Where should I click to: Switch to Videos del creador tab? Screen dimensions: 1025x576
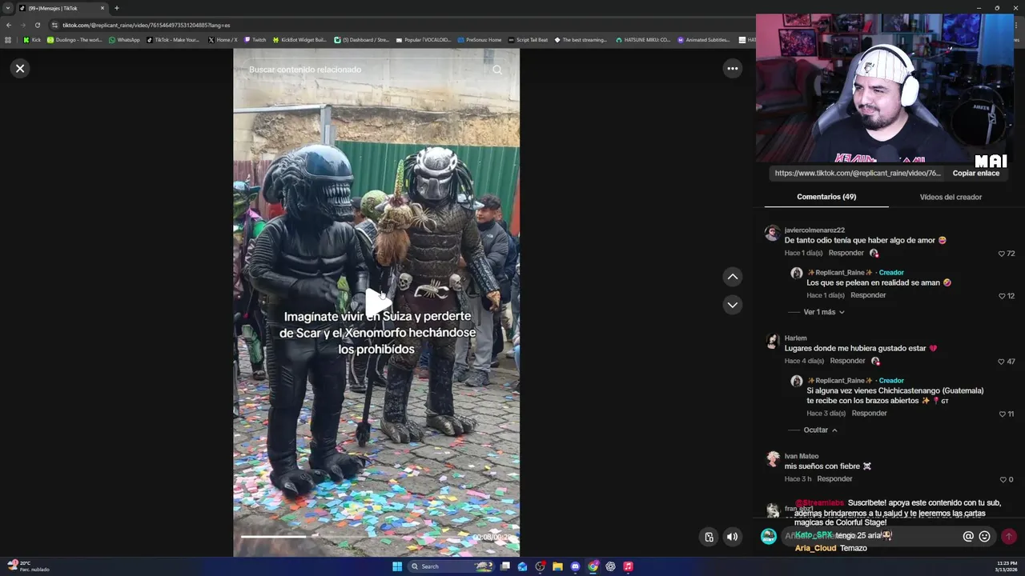951,197
